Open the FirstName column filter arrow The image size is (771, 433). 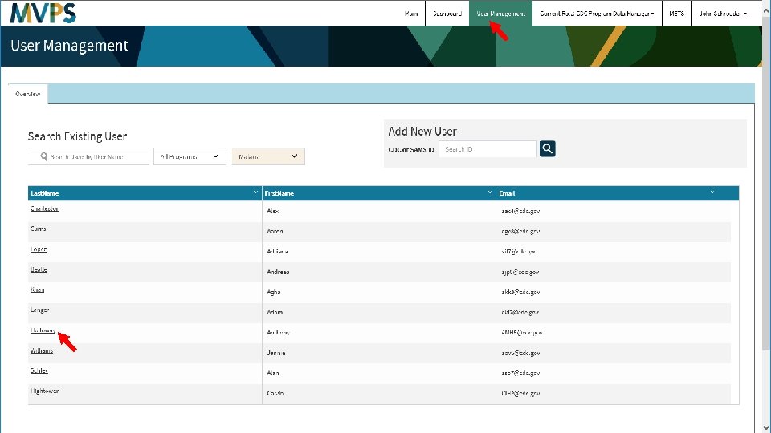[x=489, y=192]
